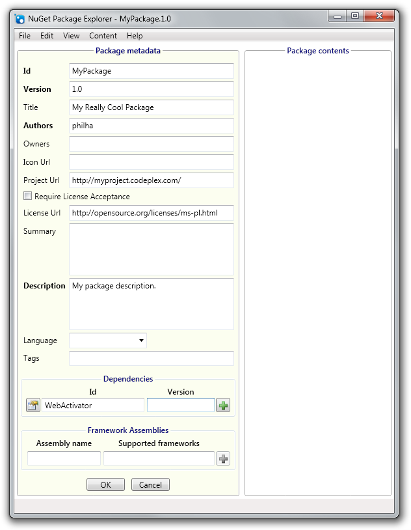Open the File menu
This screenshot has height=530, width=411.
click(25, 36)
